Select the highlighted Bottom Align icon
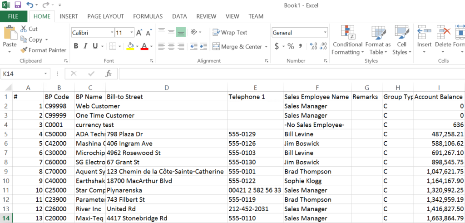The image size is (465, 223). (181, 32)
